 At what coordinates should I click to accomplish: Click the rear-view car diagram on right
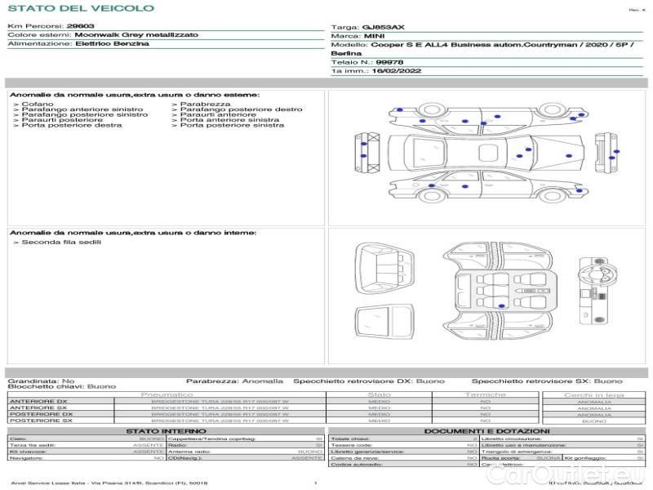tap(605, 152)
